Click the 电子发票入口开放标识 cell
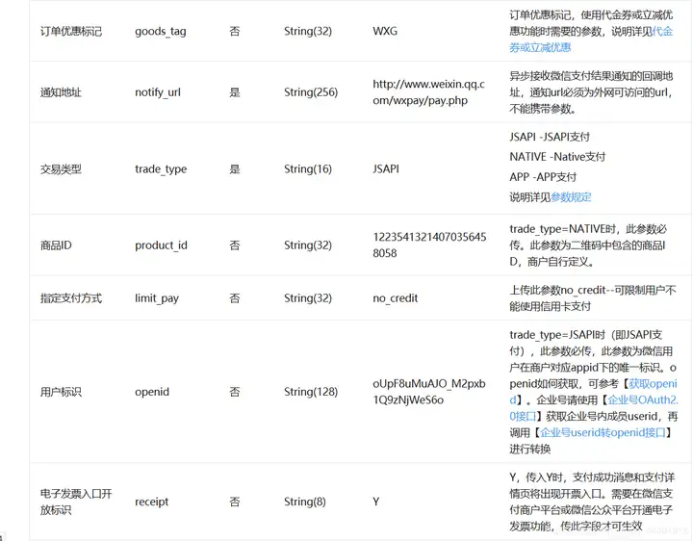693x541 pixels. tap(76, 502)
